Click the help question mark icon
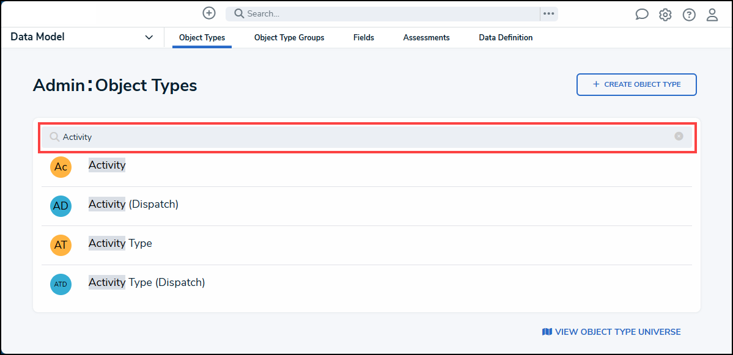This screenshot has height=355, width=733. coord(689,15)
